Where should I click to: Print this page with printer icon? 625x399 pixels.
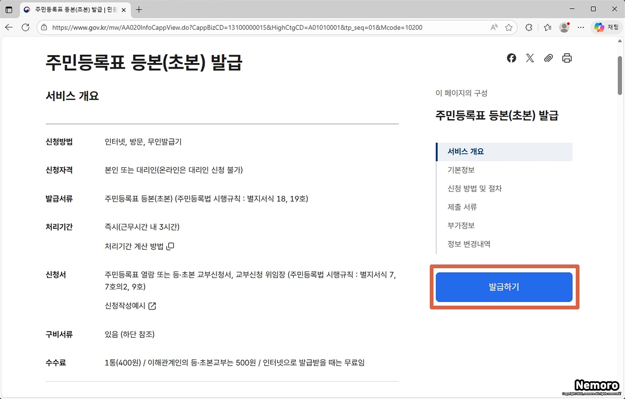[x=567, y=58]
